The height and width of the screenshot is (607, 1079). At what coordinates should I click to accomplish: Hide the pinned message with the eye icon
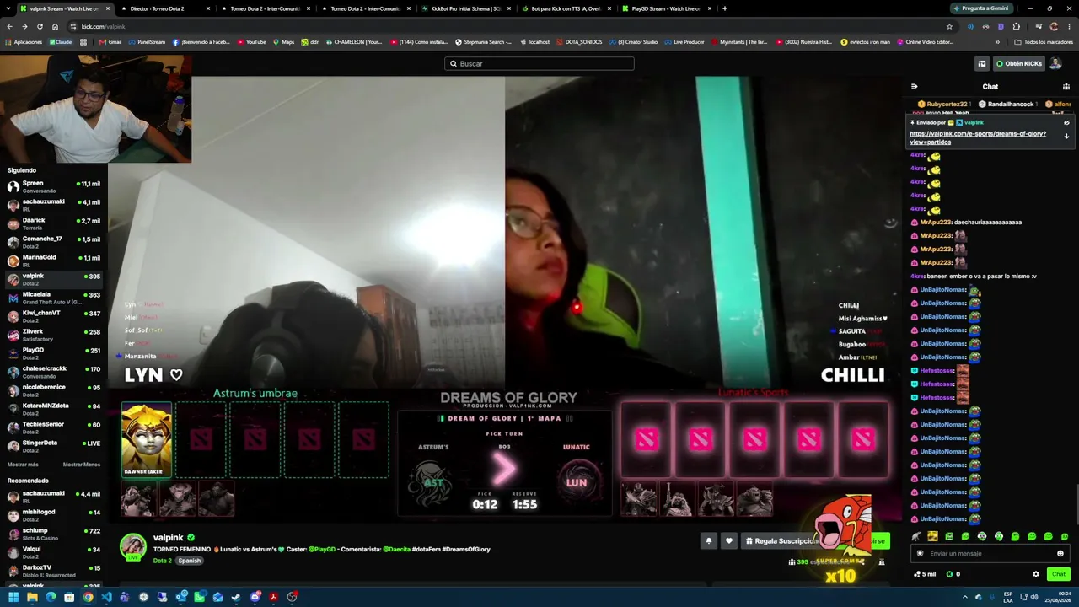(x=1066, y=122)
